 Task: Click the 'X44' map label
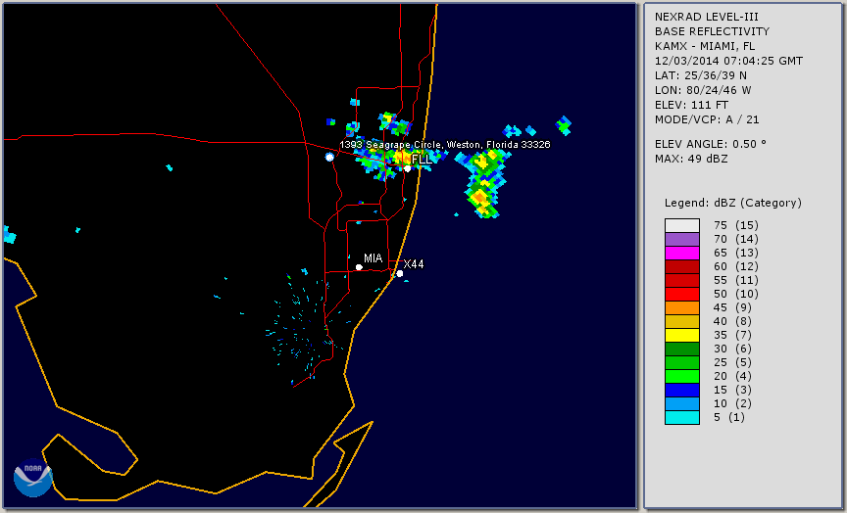coord(414,263)
